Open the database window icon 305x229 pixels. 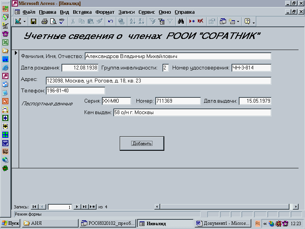point(223,21)
